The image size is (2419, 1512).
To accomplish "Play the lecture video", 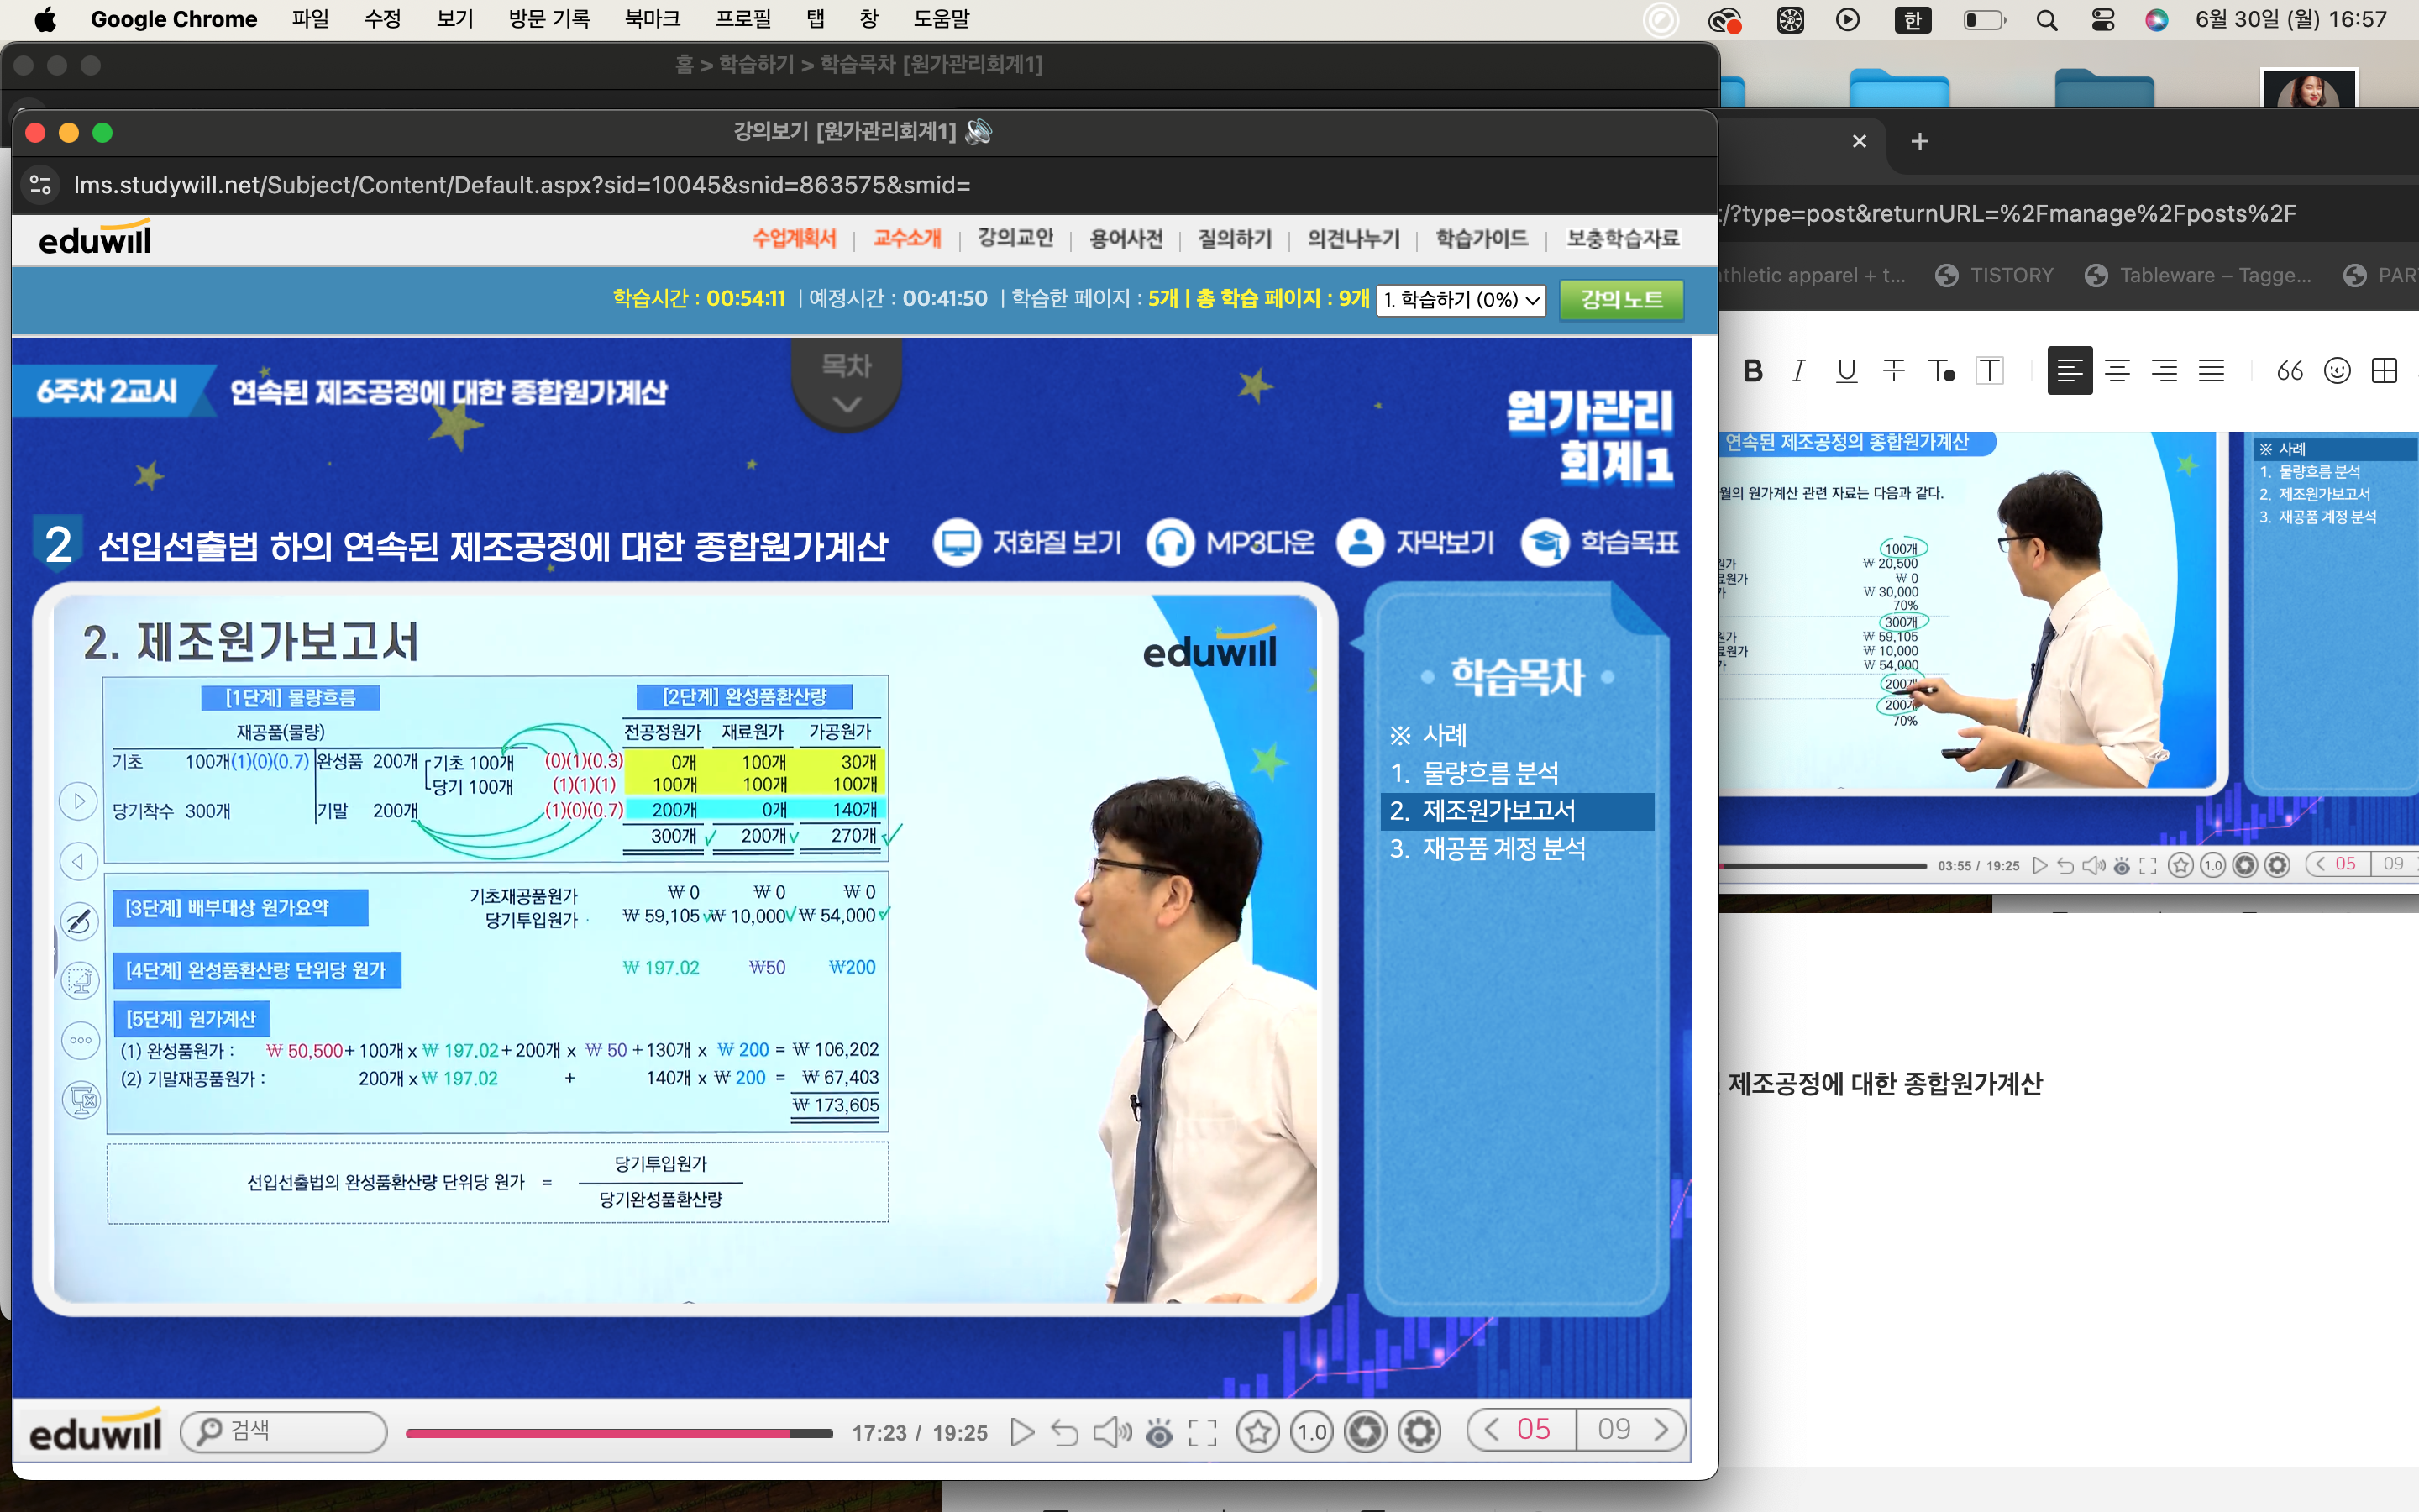I will pos(1021,1432).
